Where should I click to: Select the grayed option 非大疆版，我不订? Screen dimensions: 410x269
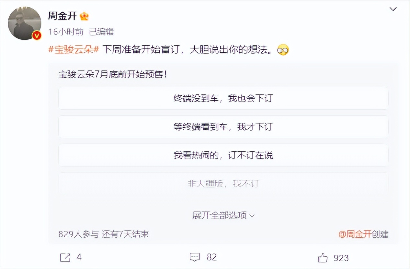[223, 183]
